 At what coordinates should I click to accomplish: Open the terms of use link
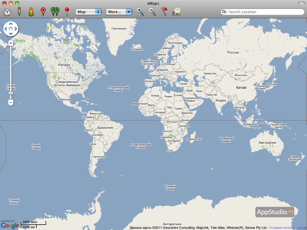[288, 228]
